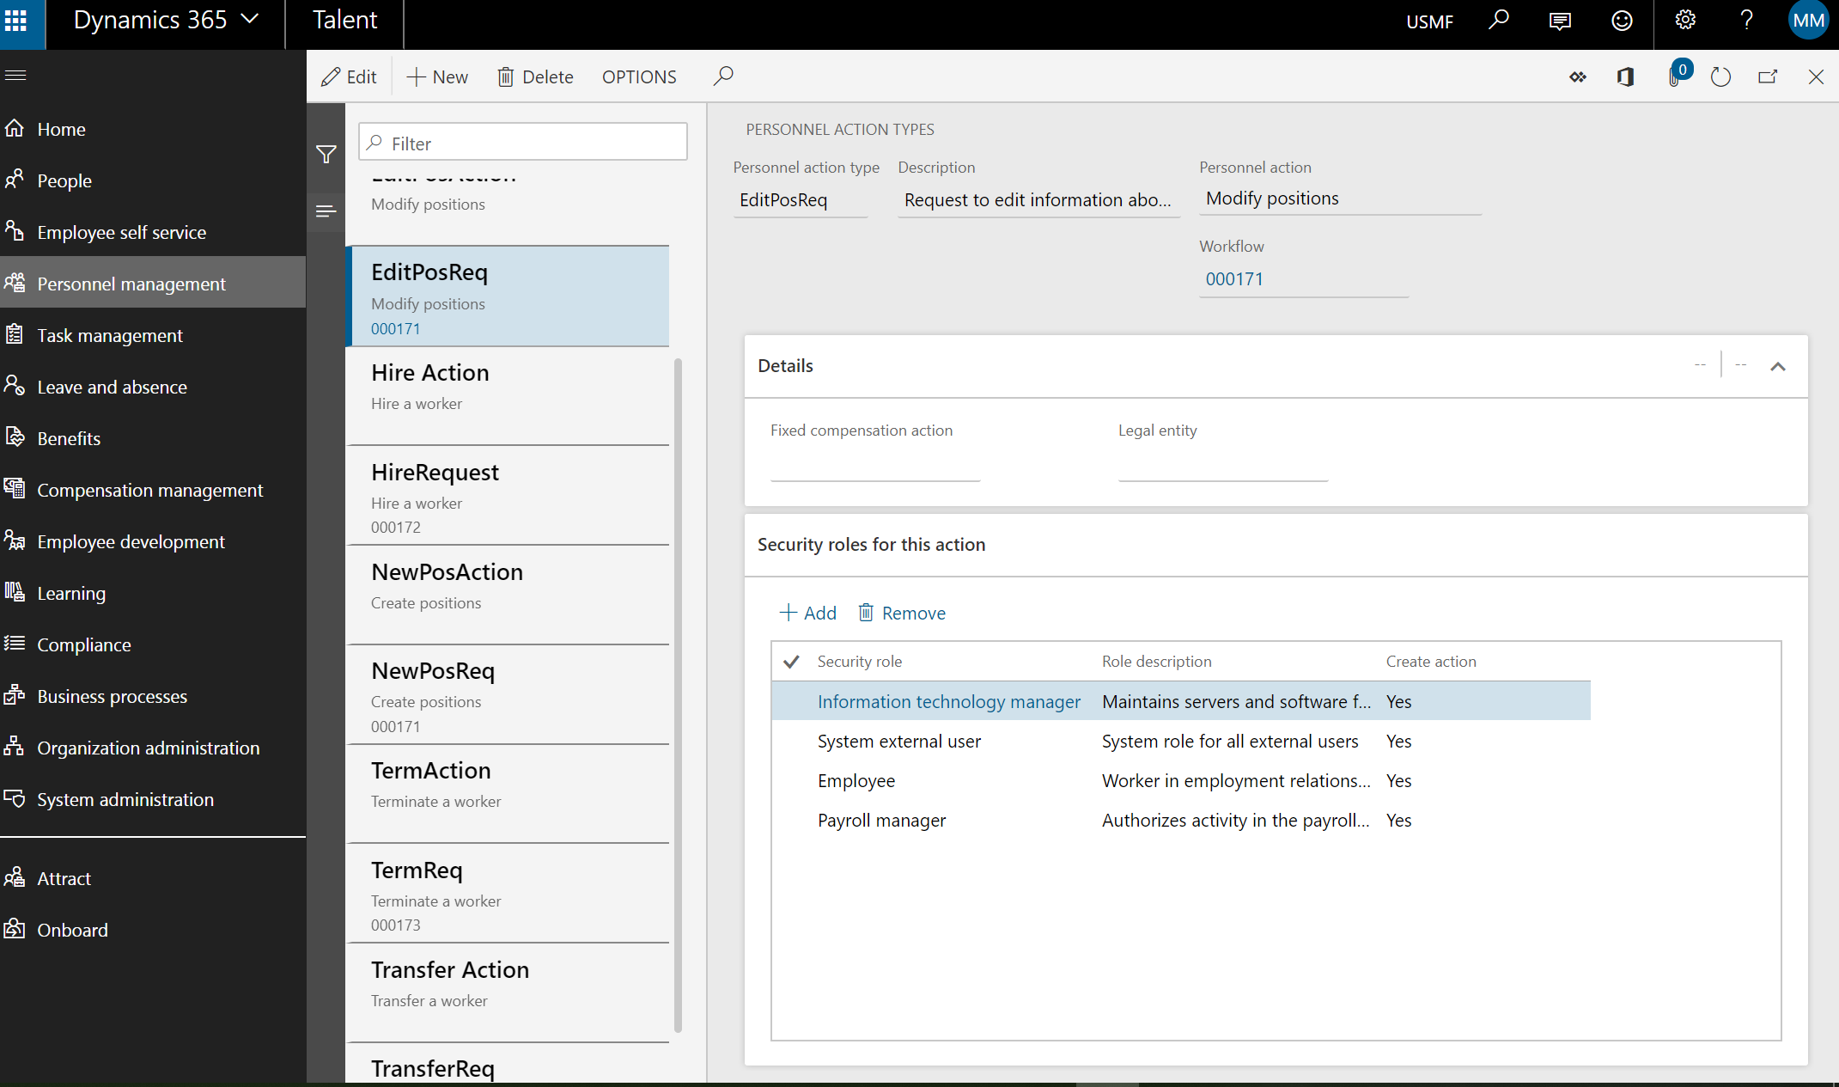
Task: Click the personalize diamond icon
Action: pos(1578,77)
